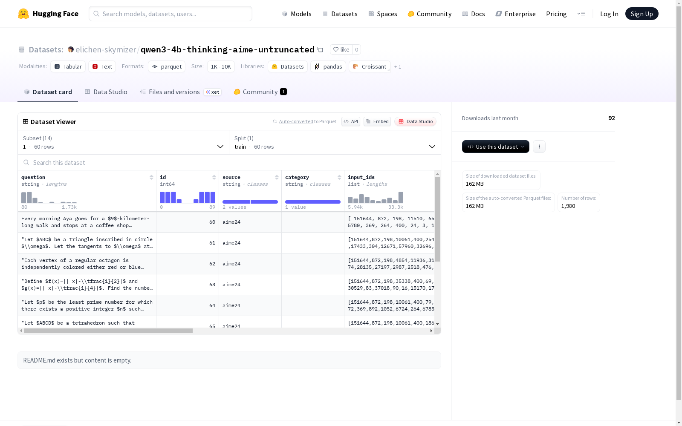Select the Dataset card tab
Image resolution: width=682 pixels, height=426 pixels.
pos(48,92)
